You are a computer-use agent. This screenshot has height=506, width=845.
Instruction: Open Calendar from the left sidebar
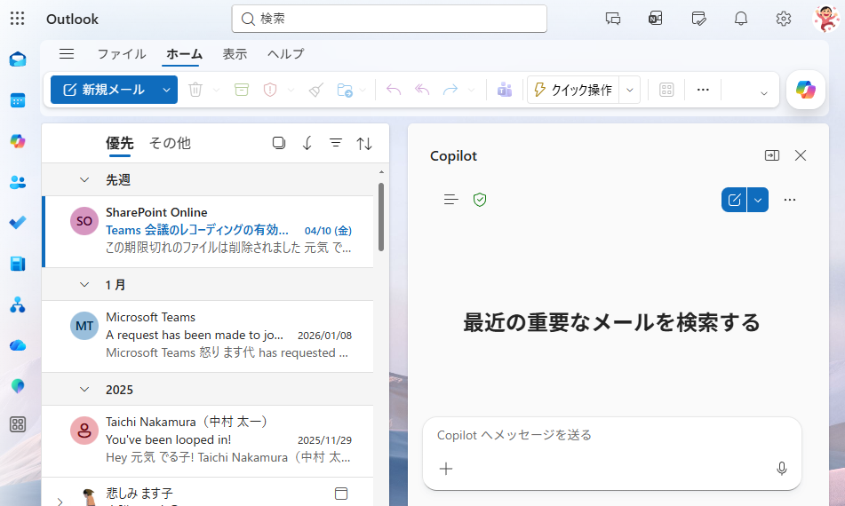pos(18,100)
